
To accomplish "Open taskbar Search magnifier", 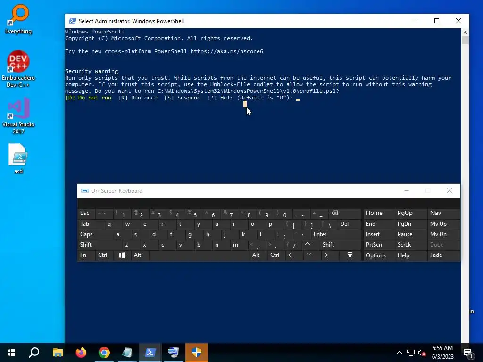I will click(x=34, y=353).
